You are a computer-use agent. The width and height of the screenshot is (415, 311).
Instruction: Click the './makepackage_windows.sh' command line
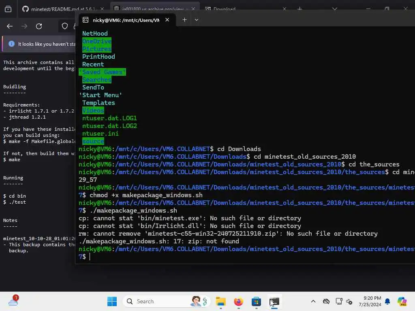pos(133,211)
